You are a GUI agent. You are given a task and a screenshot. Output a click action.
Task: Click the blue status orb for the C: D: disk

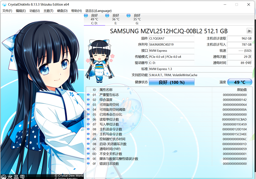[x=86, y=15]
